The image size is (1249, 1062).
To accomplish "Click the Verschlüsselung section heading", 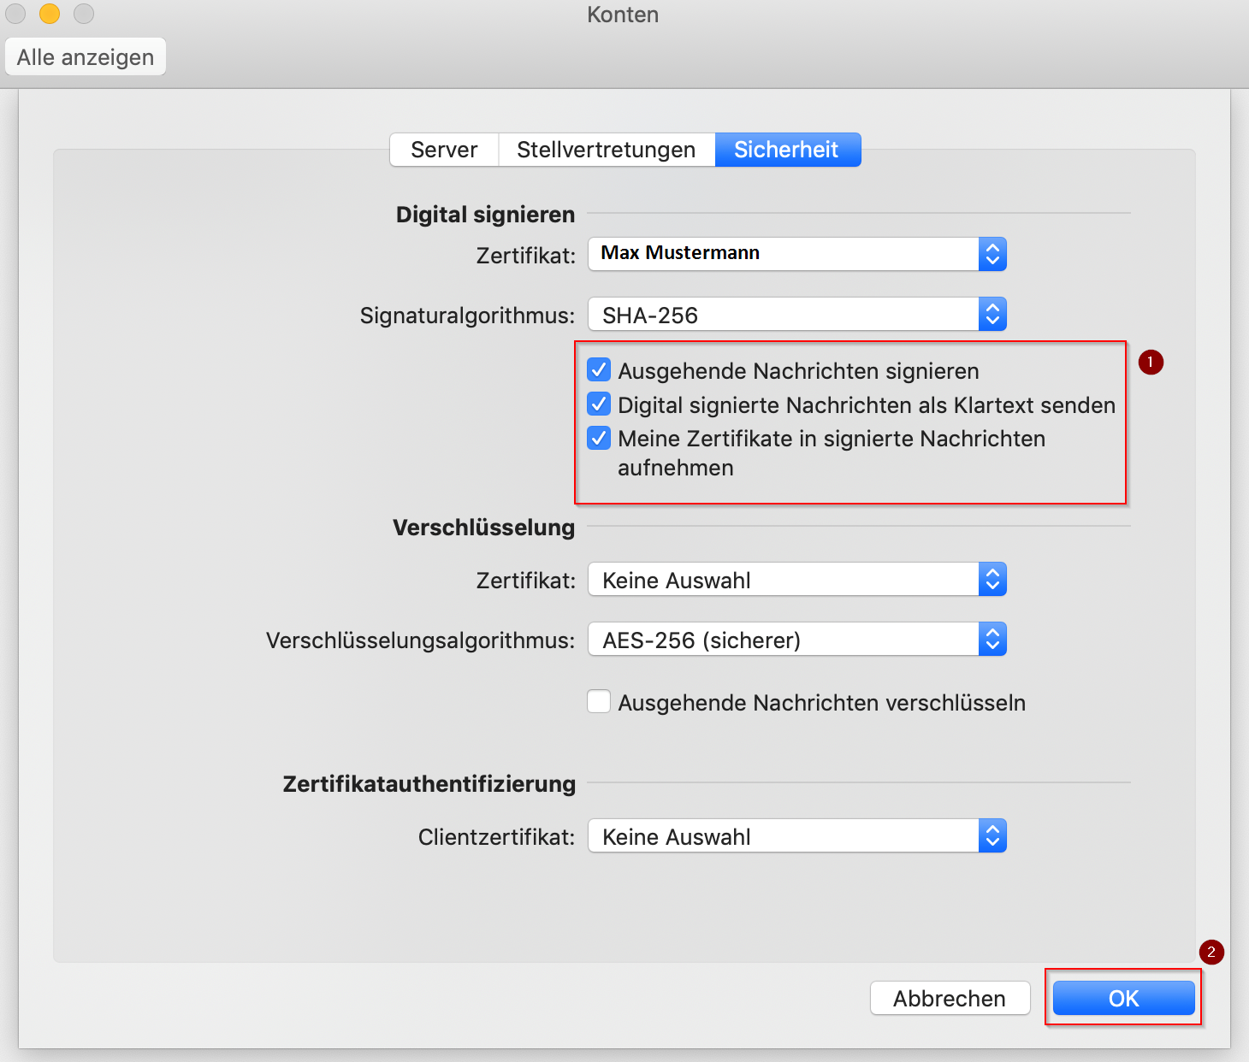I will [484, 528].
